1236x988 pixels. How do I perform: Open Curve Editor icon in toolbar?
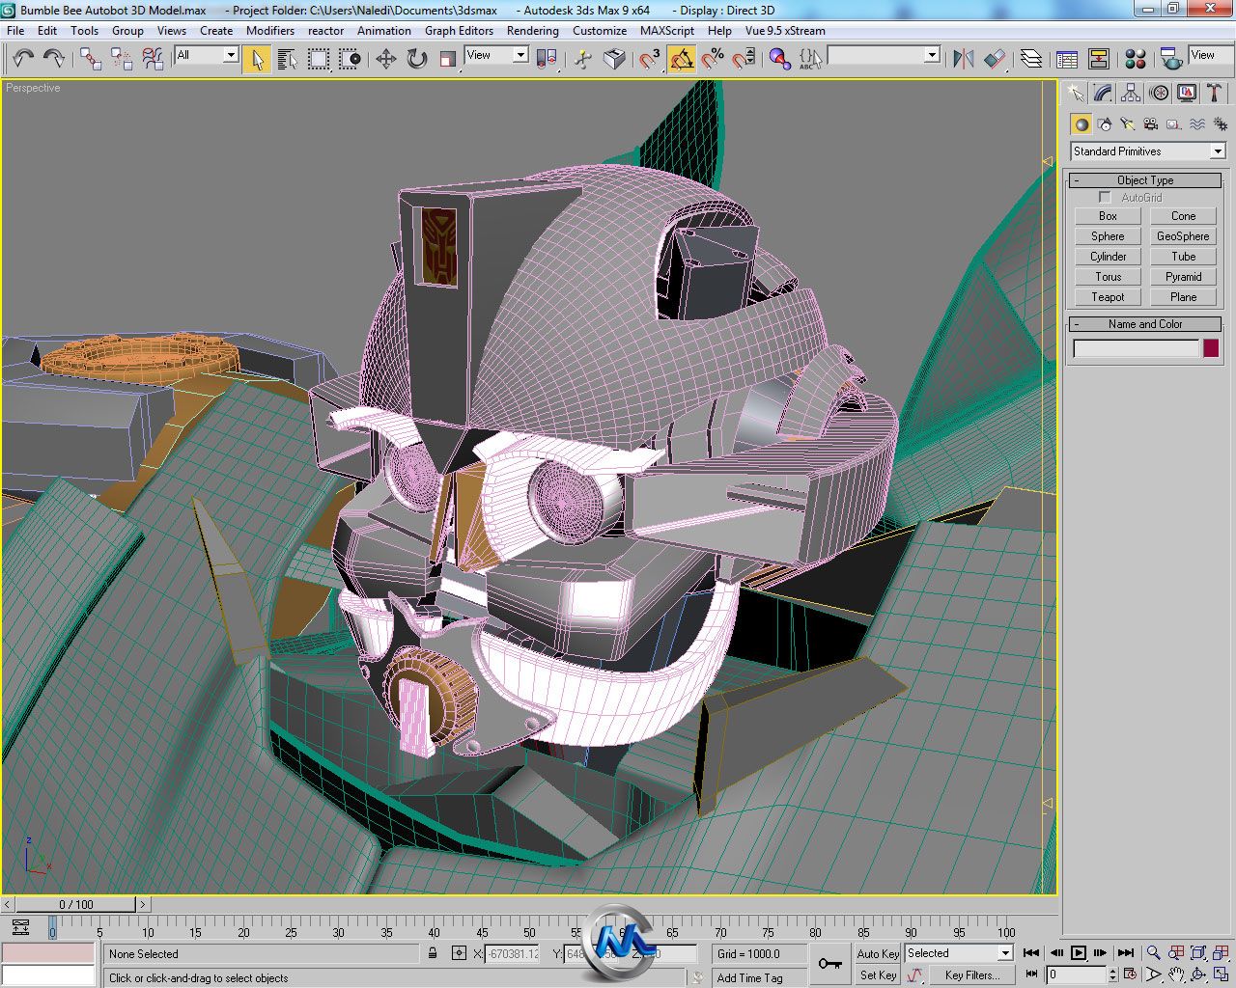pos(1068,59)
